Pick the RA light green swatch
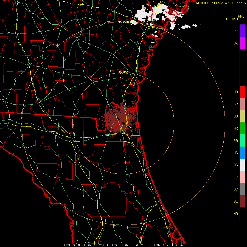Screen dimensions: 247x247 click(242, 141)
